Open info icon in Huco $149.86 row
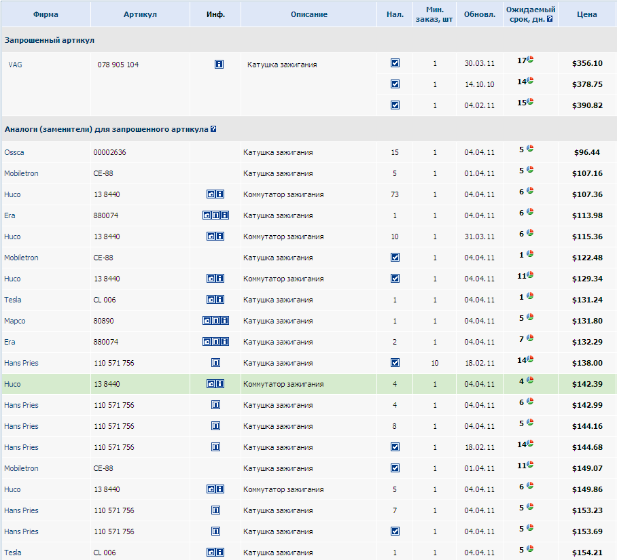The image size is (617, 560). 220,489
